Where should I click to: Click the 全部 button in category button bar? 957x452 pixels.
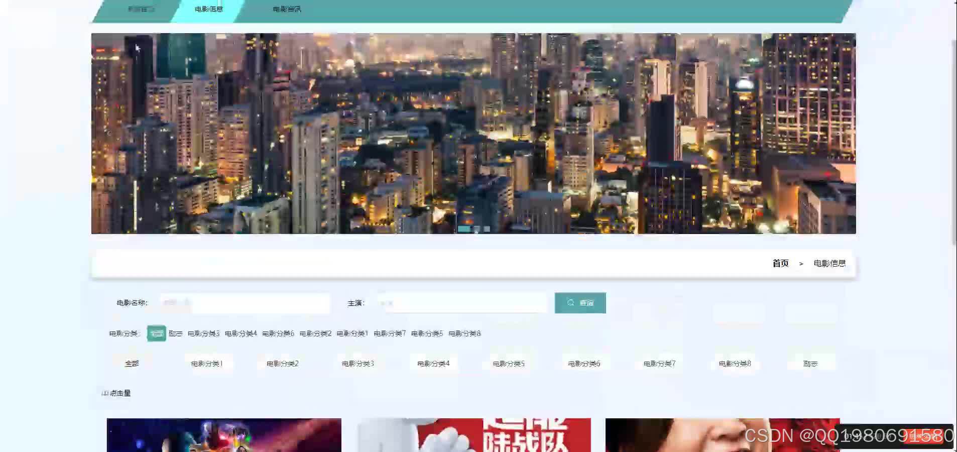point(132,363)
